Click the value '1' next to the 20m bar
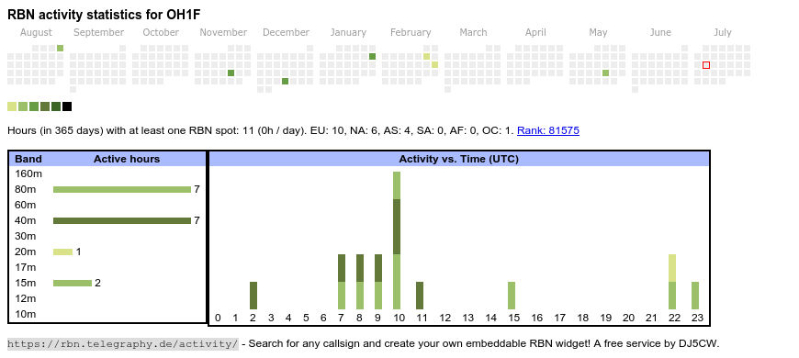This screenshot has height=358, width=799. tap(78, 252)
